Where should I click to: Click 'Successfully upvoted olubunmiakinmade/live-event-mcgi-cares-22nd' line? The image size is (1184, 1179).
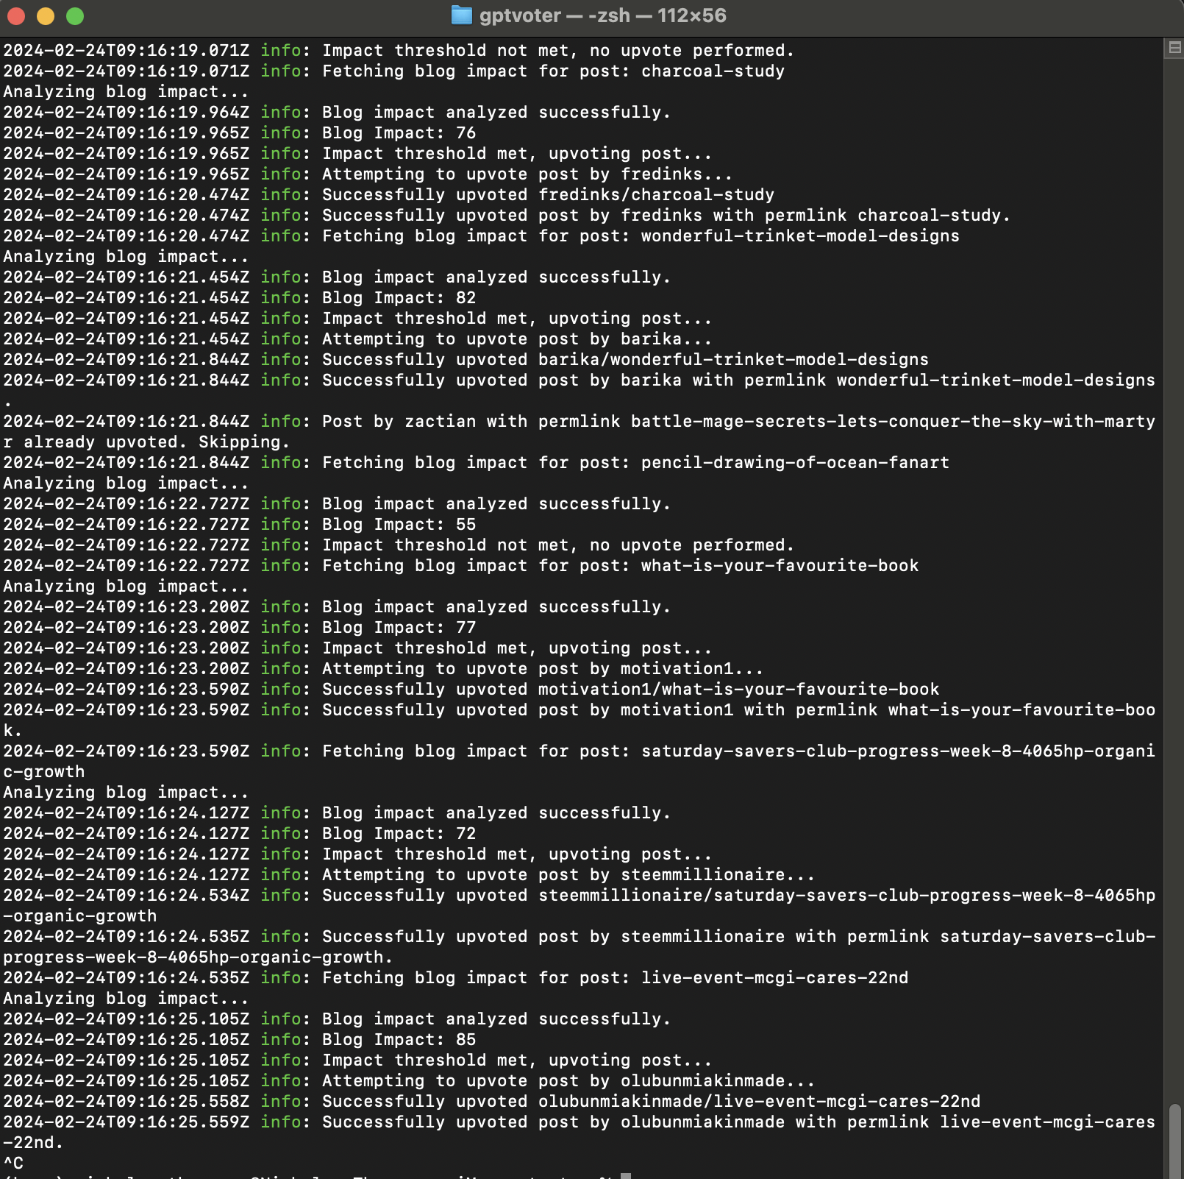[651, 1102]
